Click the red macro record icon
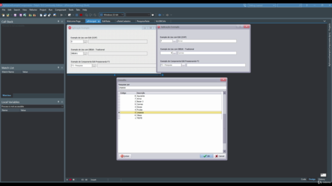This screenshot has width=332, height=186. (x=71, y=180)
